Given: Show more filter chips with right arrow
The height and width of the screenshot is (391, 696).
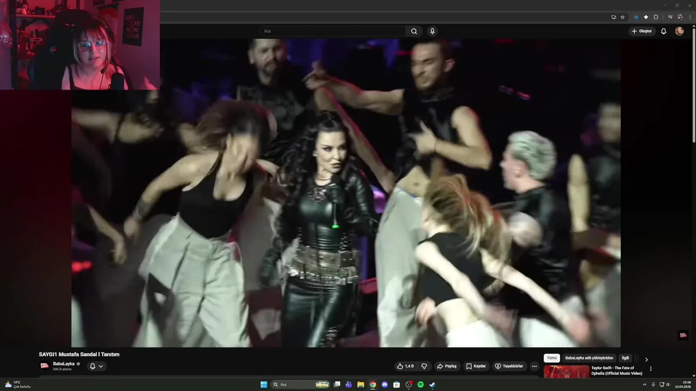Looking at the screenshot, I should 647,359.
